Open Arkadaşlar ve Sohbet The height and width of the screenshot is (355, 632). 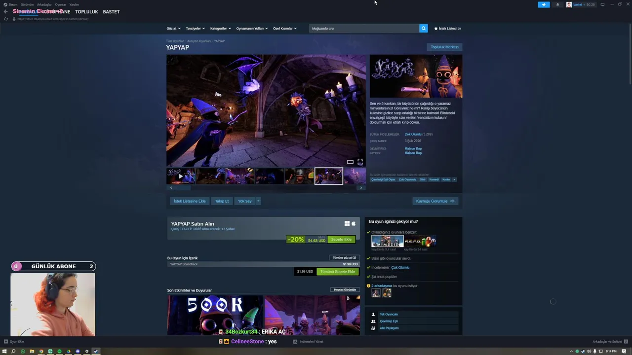point(610,341)
